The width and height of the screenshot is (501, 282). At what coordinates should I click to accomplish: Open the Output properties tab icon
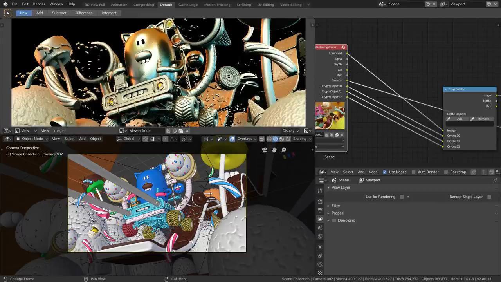tap(320, 210)
